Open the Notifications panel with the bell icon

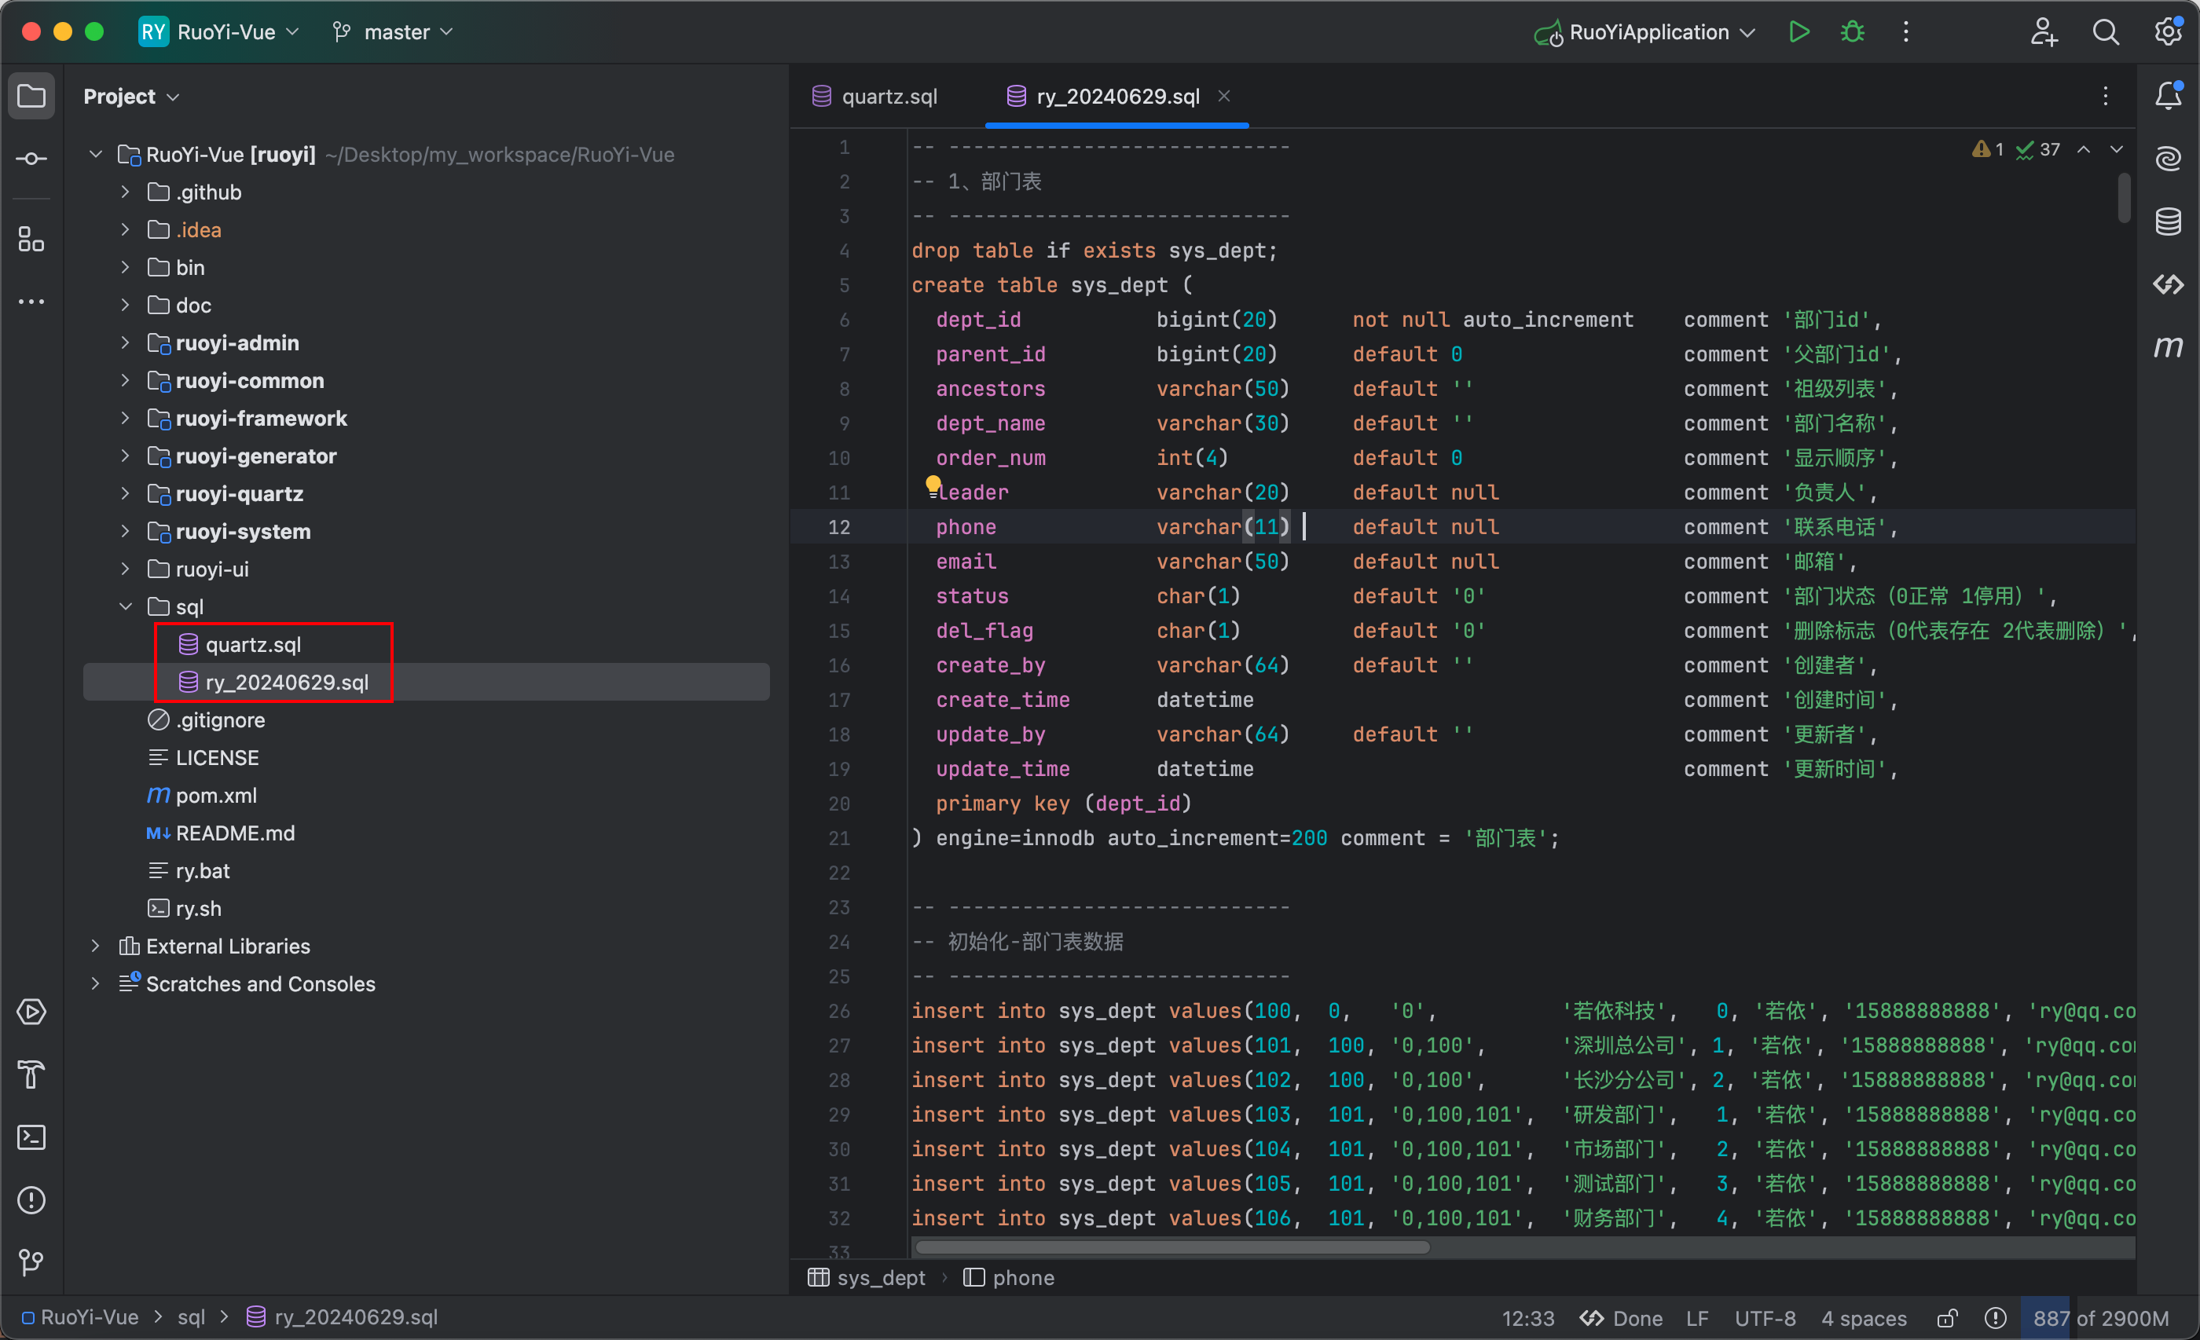2168,96
